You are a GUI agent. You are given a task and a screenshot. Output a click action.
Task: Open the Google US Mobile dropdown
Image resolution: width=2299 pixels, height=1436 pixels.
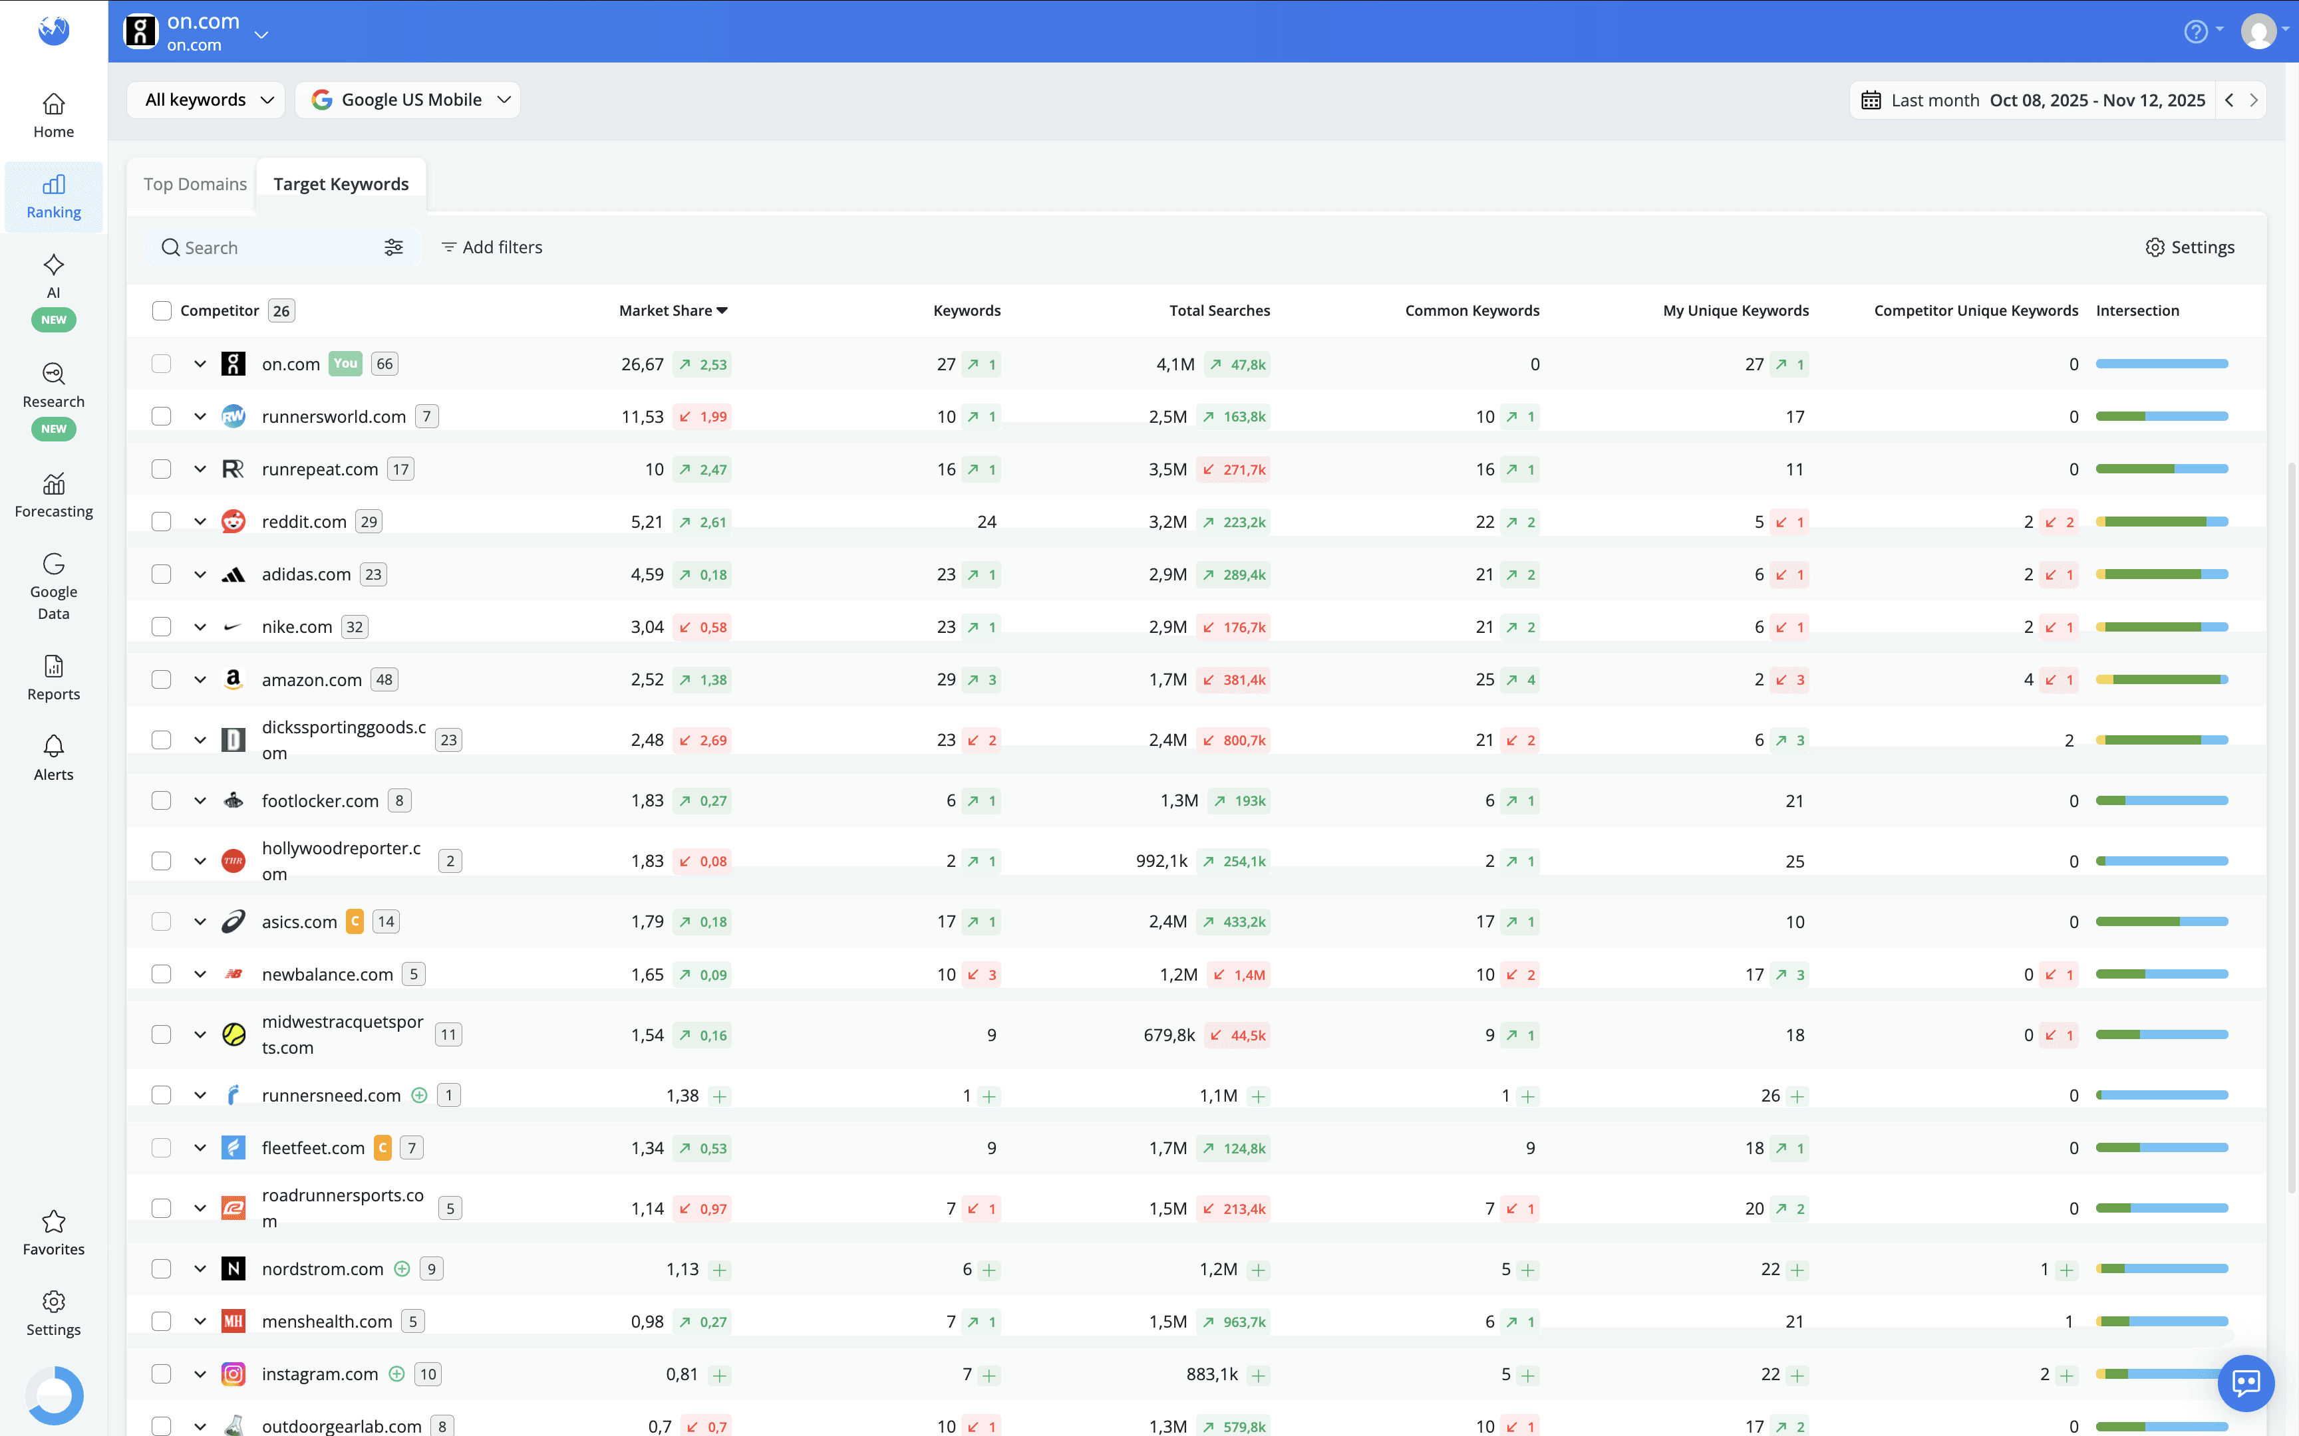(x=408, y=100)
